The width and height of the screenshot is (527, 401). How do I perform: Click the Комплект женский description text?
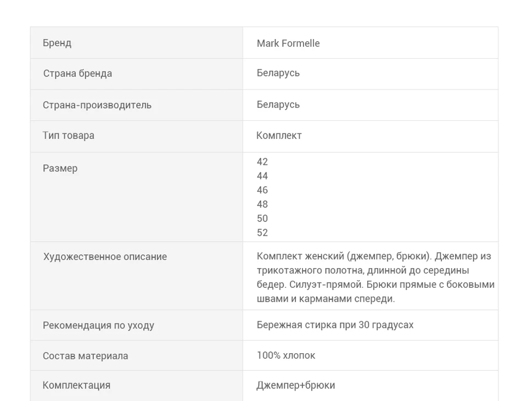pos(375,277)
